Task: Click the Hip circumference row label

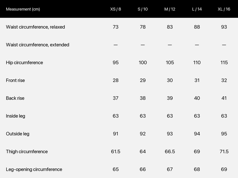Action: pos(24,63)
